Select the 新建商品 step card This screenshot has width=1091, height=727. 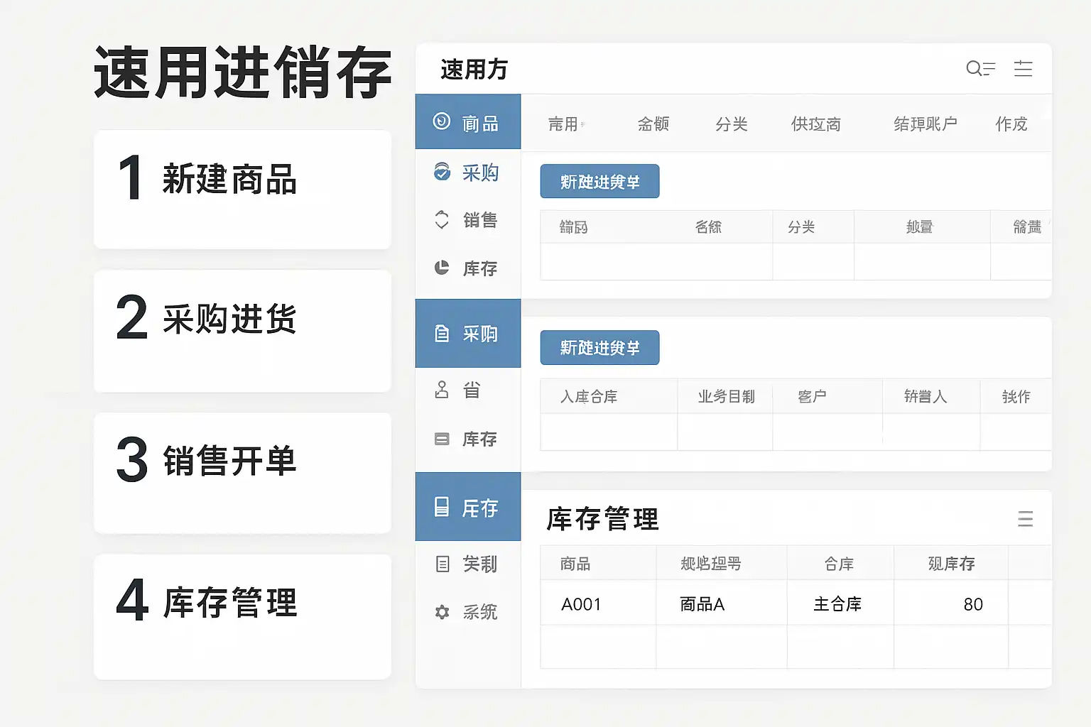(242, 190)
